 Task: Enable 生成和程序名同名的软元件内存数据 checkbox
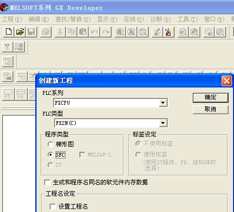click(47, 182)
